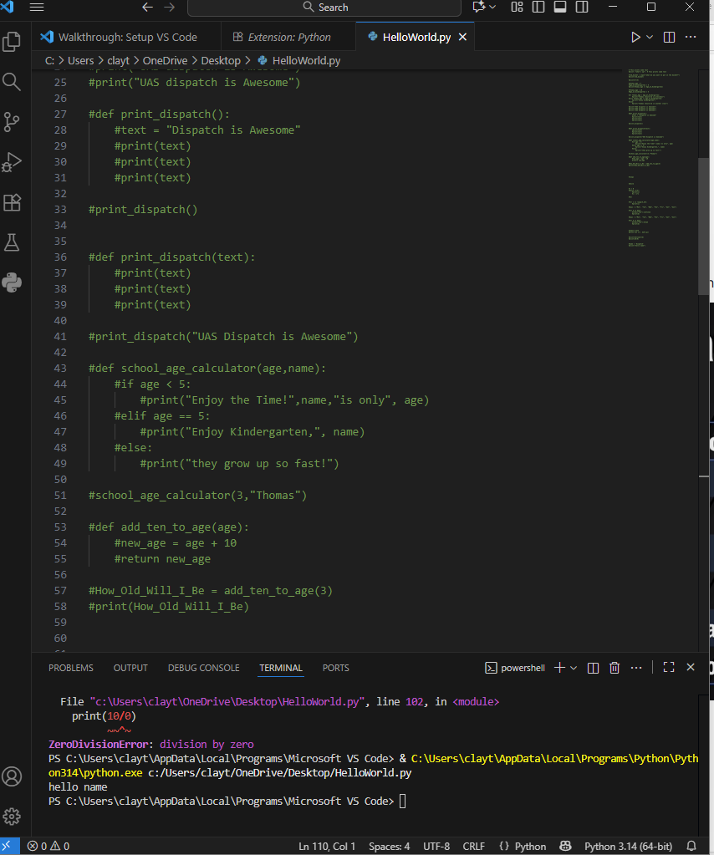Open go-to-line via Ln 110, Col 1

pyautogui.click(x=327, y=846)
